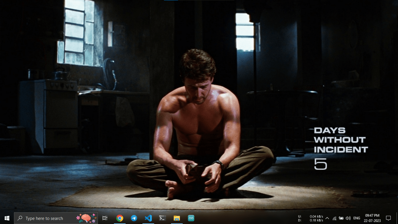The height and width of the screenshot is (224, 398).
Task: Check battery status via the battery icon
Action: 341,218
